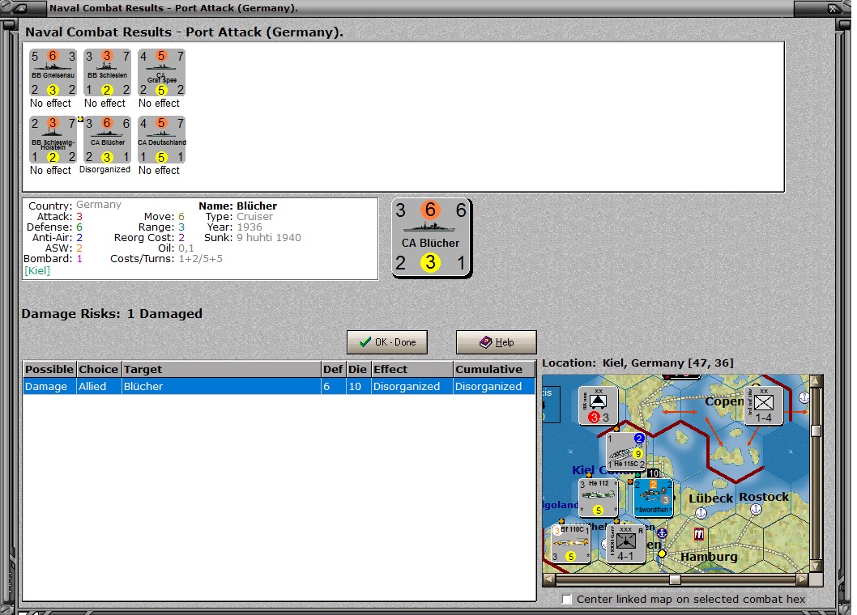
Task: Click the 4-1 garrison corps counter on map
Action: (x=626, y=544)
